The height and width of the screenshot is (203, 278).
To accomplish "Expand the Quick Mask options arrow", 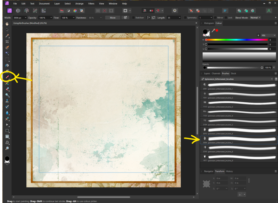I will tap(130, 11).
